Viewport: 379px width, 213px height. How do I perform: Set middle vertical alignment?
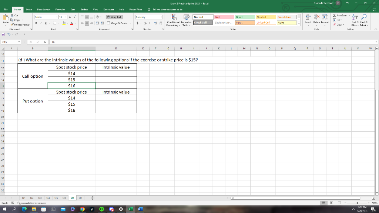[87, 17]
